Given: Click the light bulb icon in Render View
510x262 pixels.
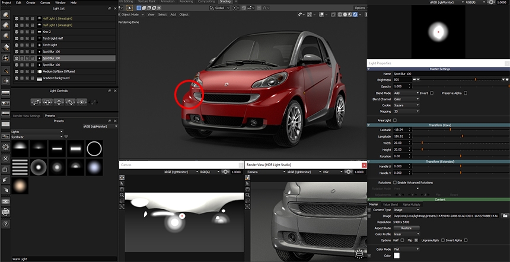Looking at the screenshot, I should click(x=359, y=254).
